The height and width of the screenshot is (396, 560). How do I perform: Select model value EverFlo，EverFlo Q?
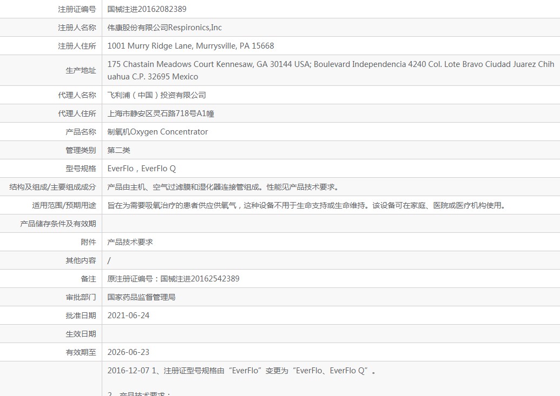142,169
